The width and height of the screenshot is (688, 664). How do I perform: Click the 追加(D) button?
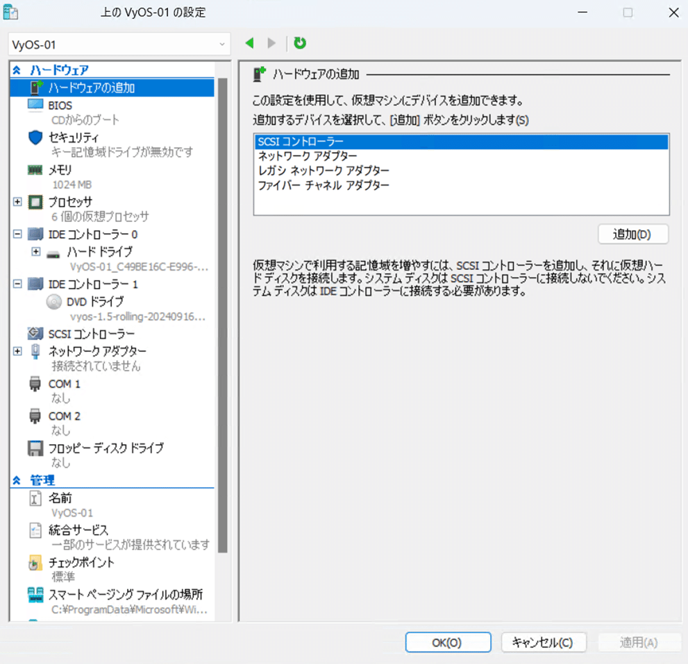pyautogui.click(x=633, y=235)
